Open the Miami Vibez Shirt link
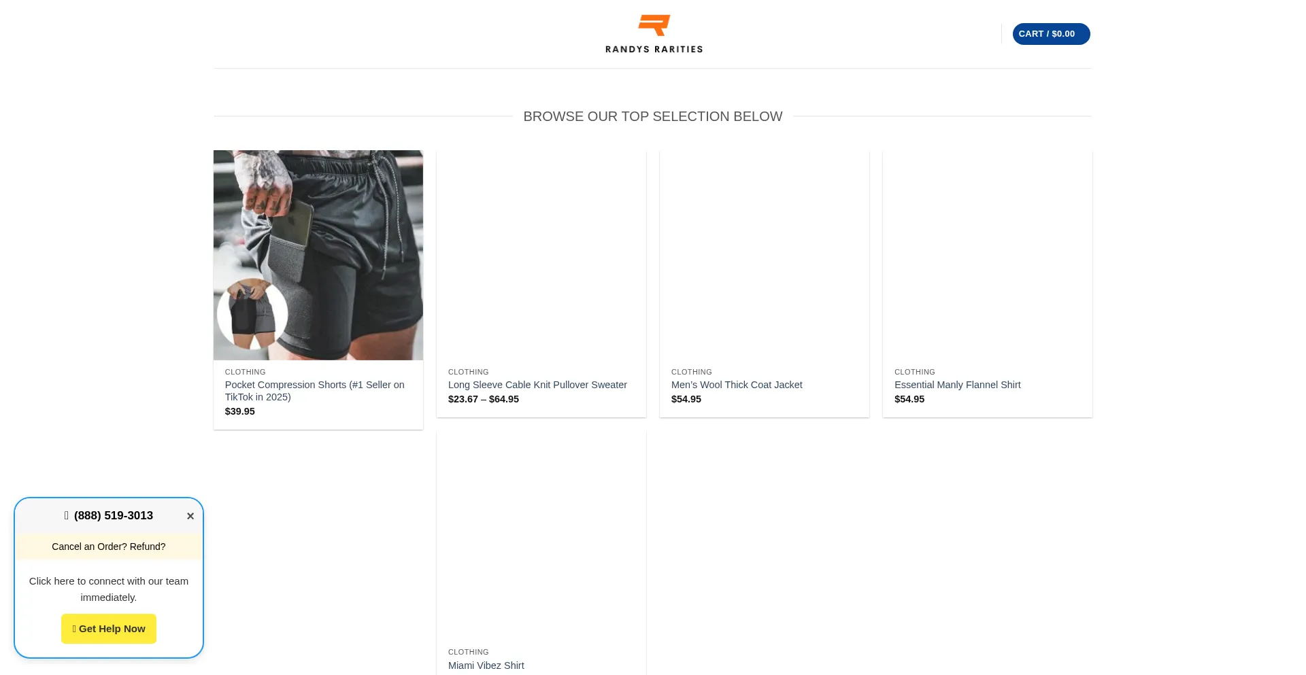The image size is (1306, 675). (486, 665)
